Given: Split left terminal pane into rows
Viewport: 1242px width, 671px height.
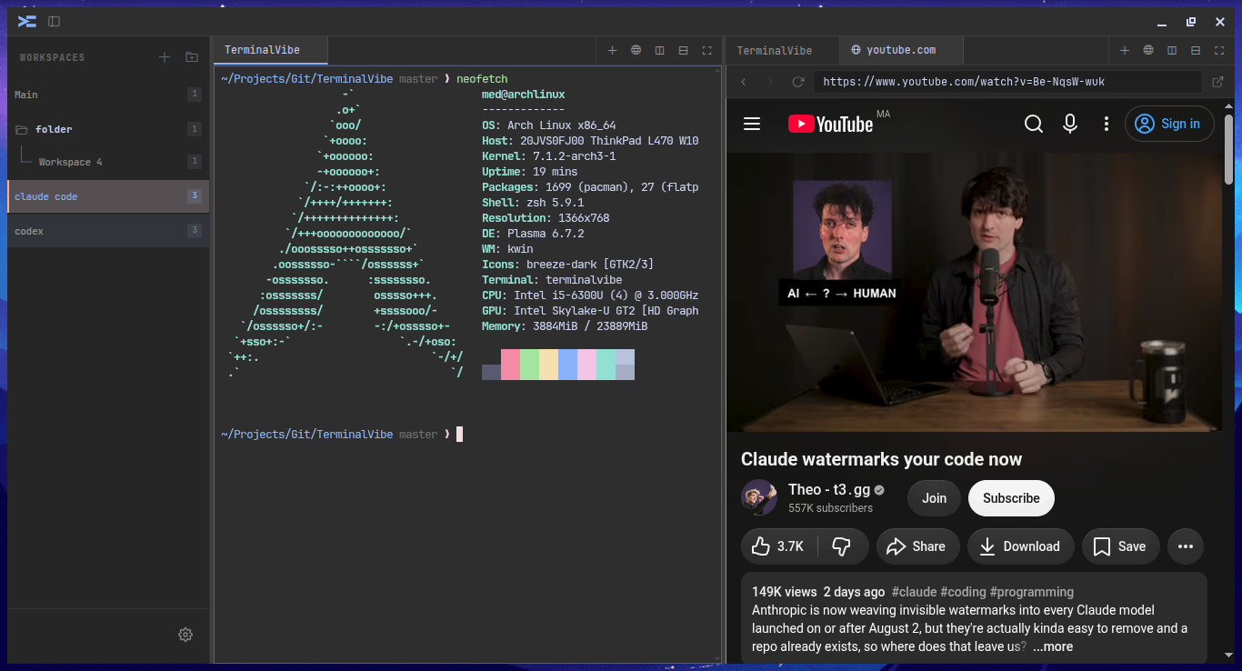Looking at the screenshot, I should pyautogui.click(x=683, y=50).
